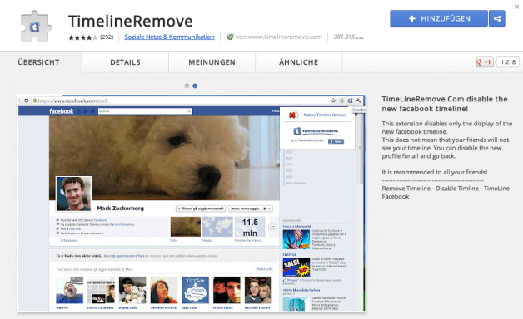Click the Google +1 button

[x=485, y=62]
